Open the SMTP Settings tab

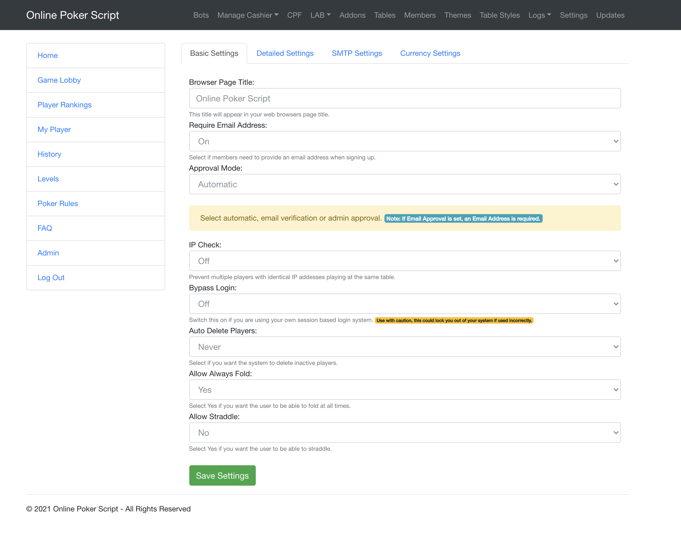[357, 53]
